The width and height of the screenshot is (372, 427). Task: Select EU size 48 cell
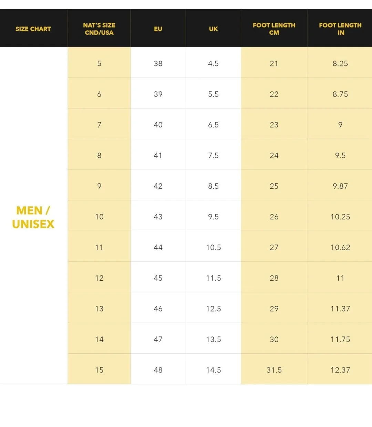(158, 370)
